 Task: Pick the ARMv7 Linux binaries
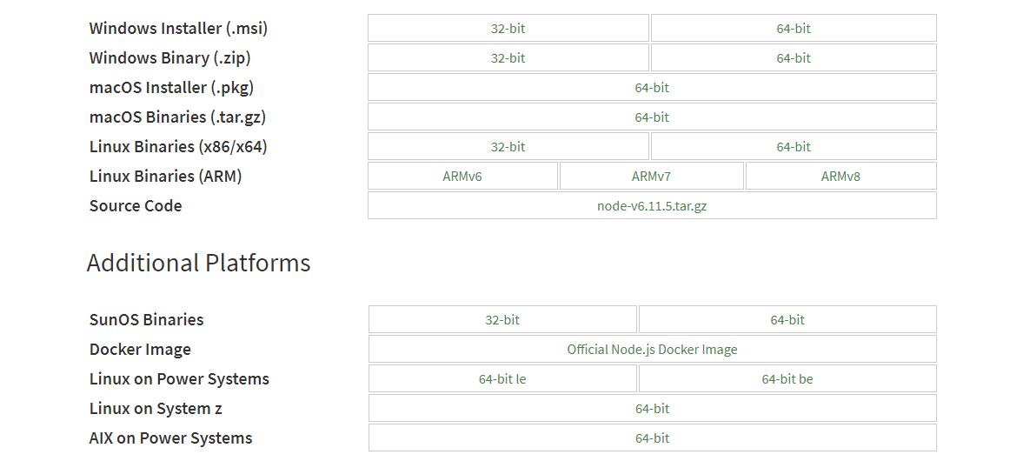pyautogui.click(x=651, y=177)
